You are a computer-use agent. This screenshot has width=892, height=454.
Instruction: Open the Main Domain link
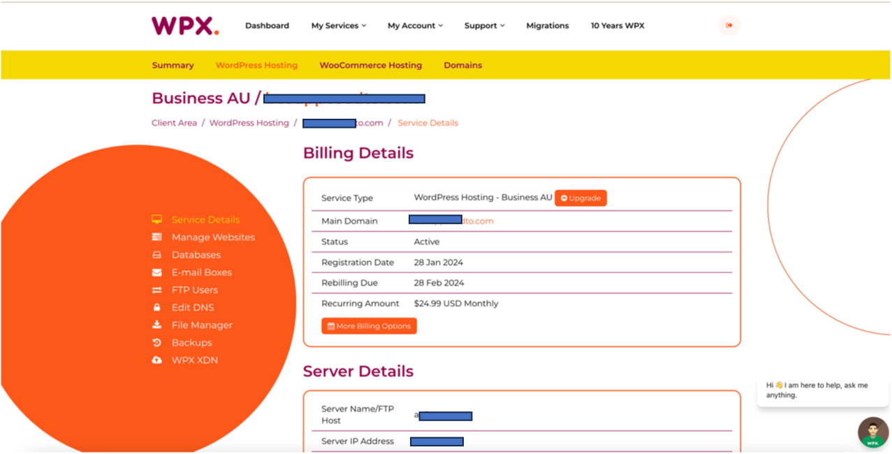452,221
